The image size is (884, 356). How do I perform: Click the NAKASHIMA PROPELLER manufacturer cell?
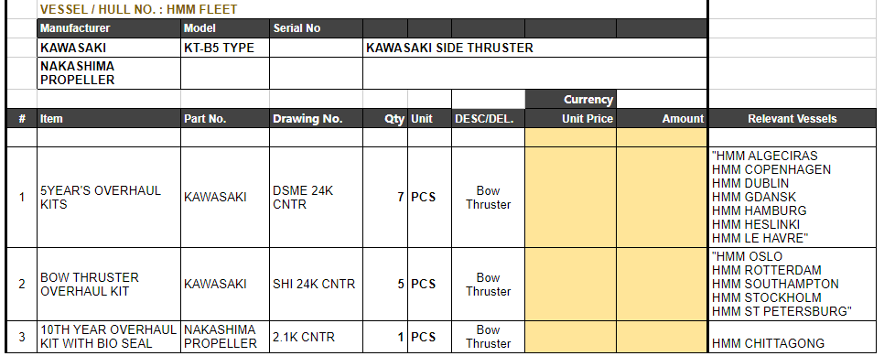point(109,73)
